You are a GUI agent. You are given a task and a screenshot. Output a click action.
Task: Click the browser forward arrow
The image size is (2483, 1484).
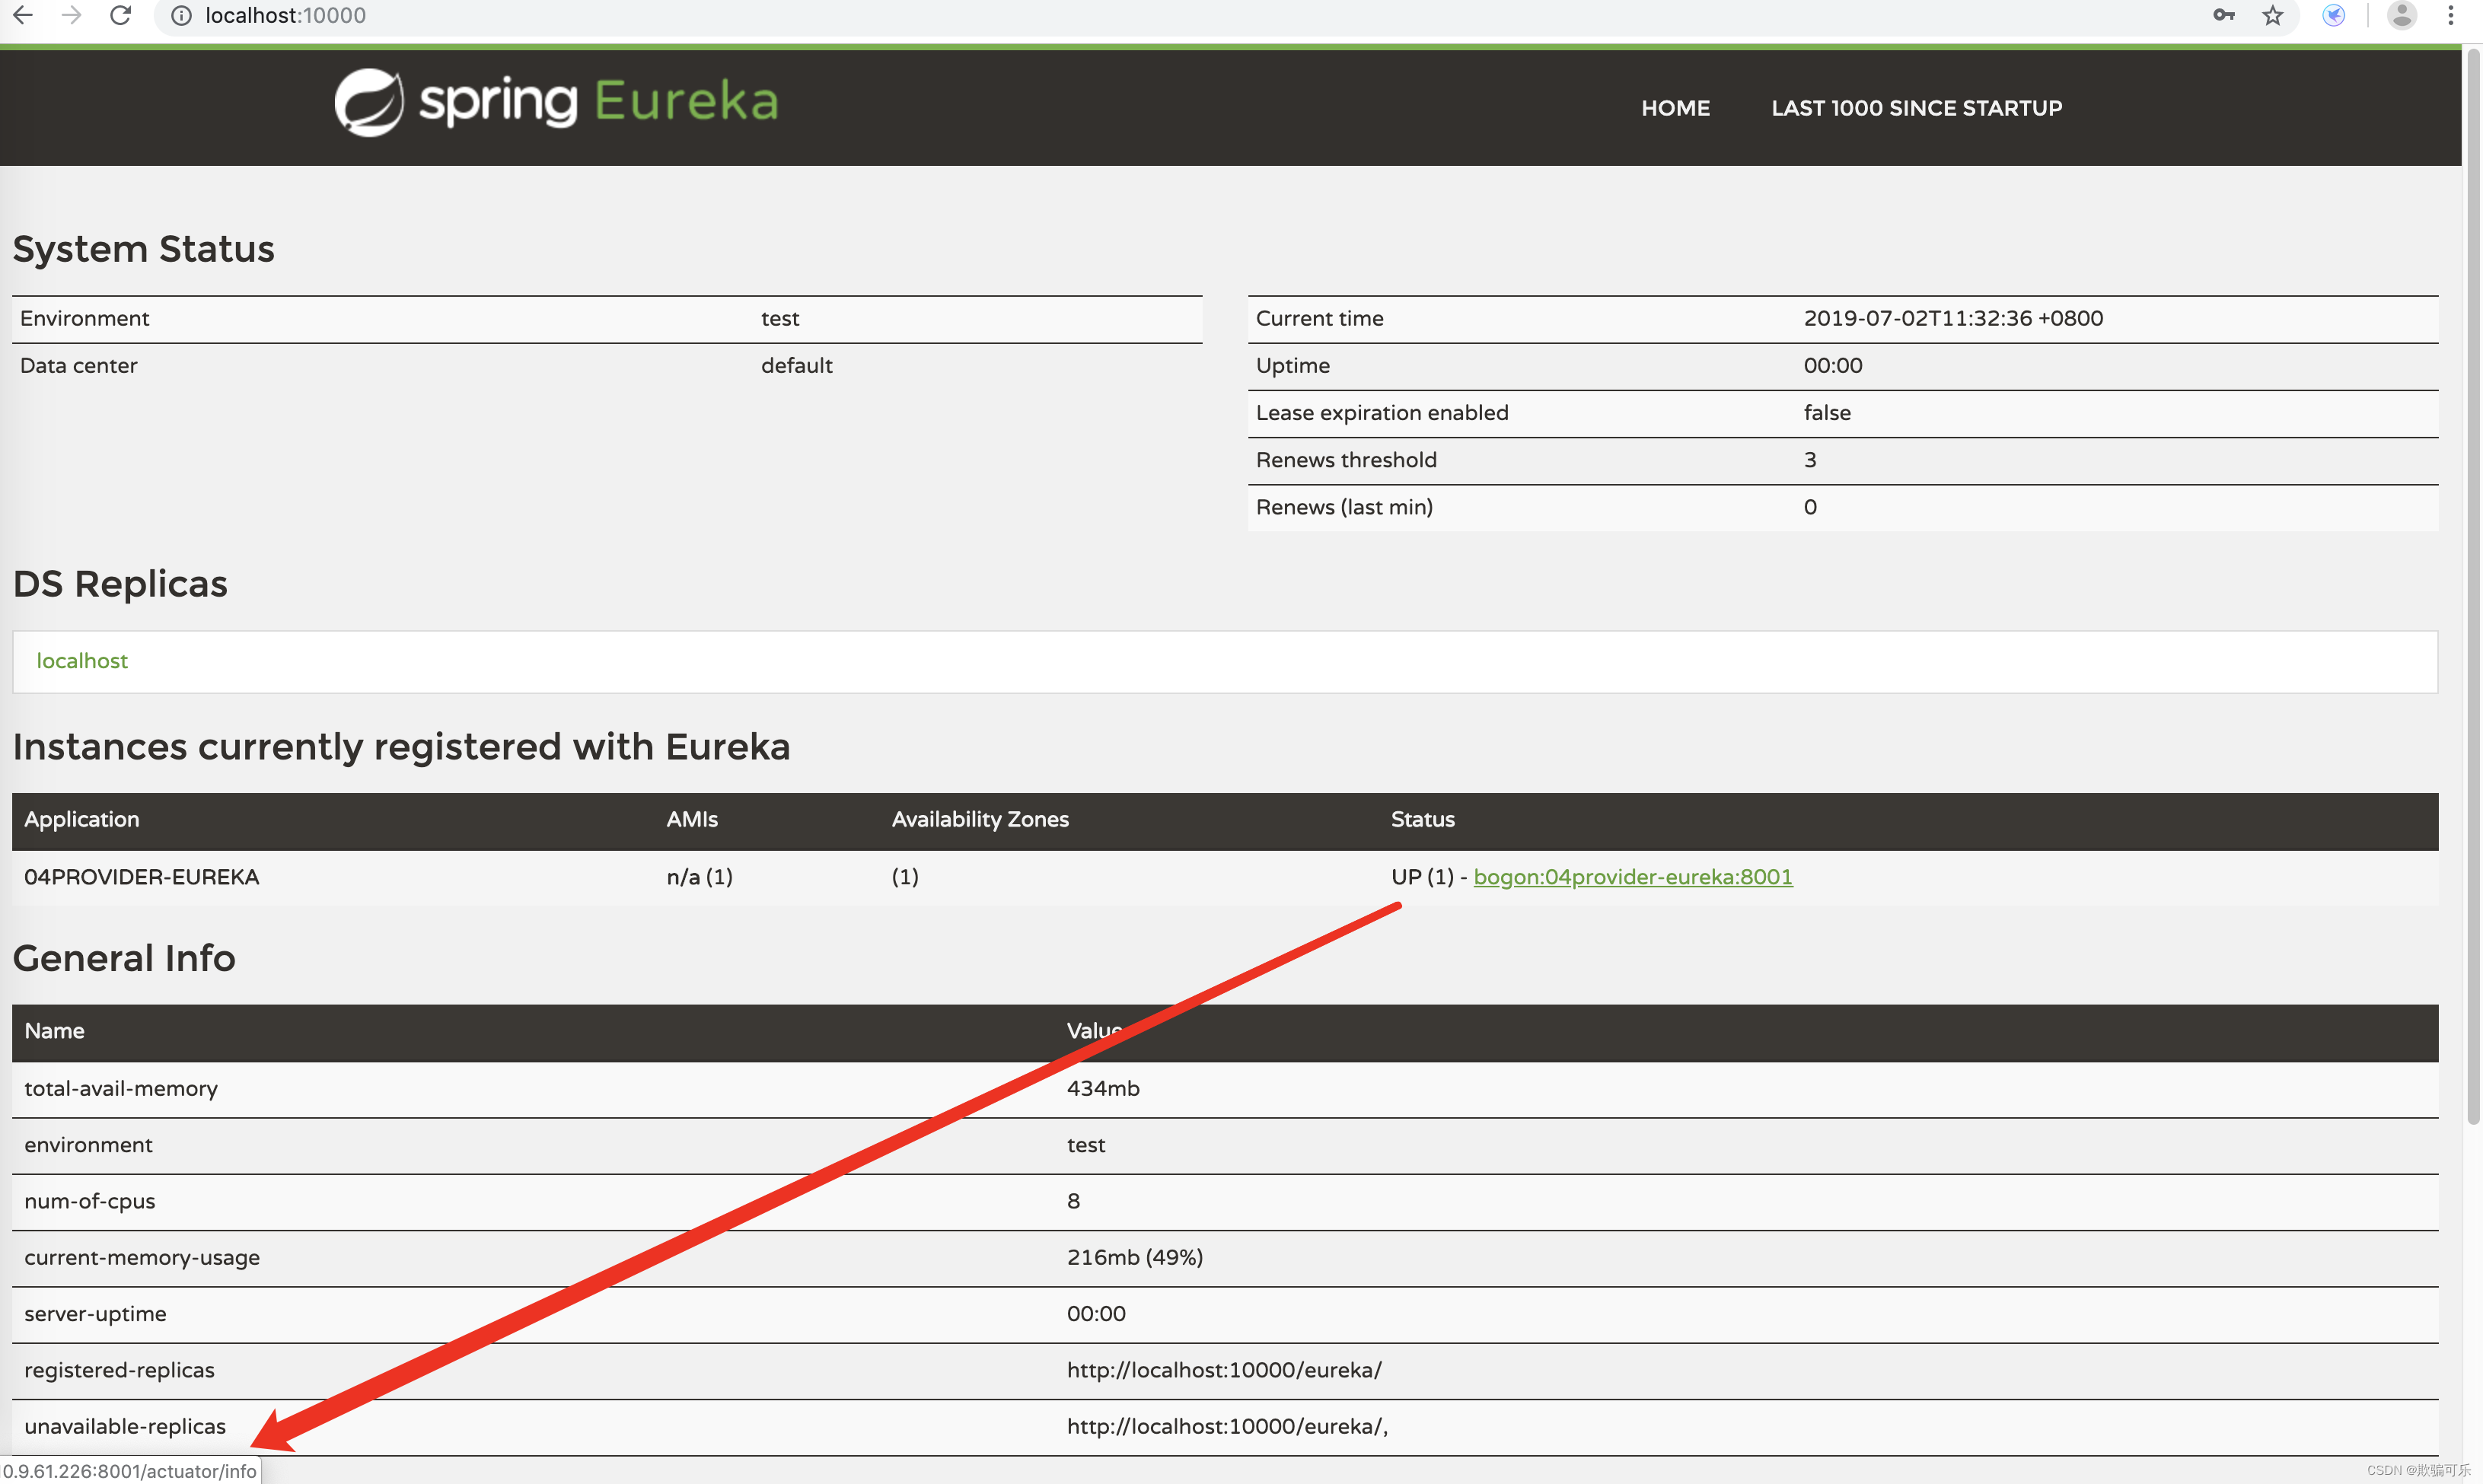pos(71,15)
